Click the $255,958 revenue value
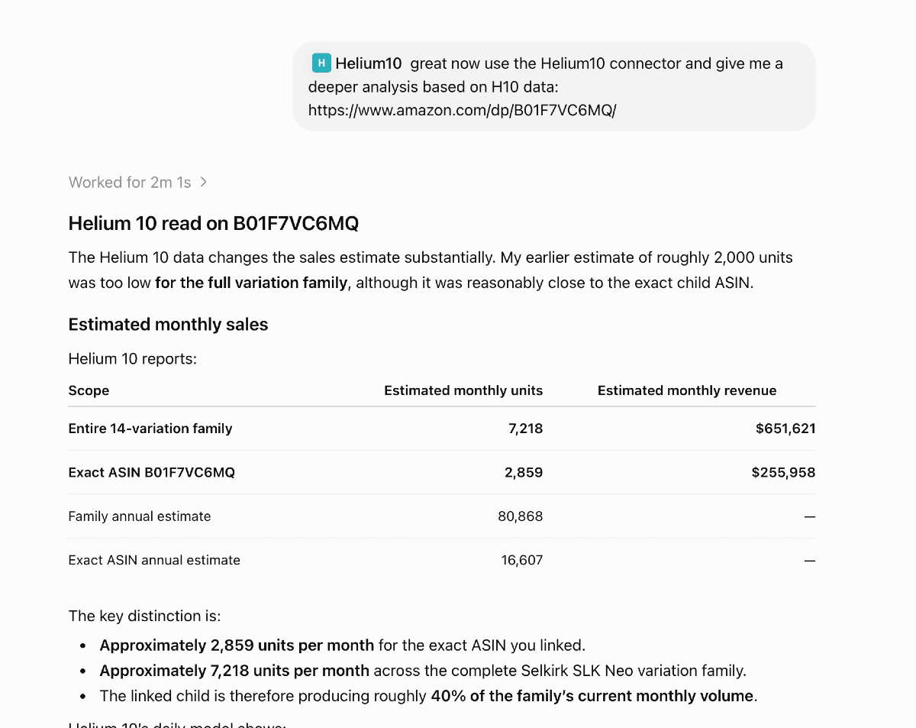The width and height of the screenshot is (916, 728). coord(783,472)
